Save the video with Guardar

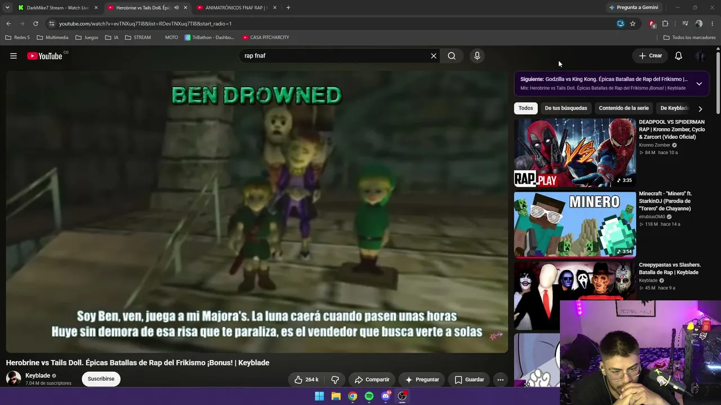[469, 380]
